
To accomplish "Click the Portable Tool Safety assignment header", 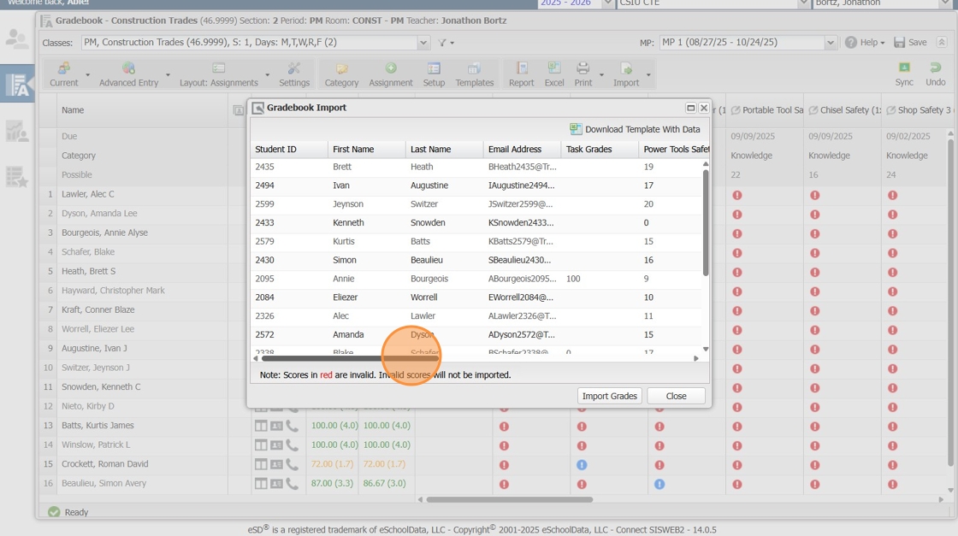I will (766, 110).
